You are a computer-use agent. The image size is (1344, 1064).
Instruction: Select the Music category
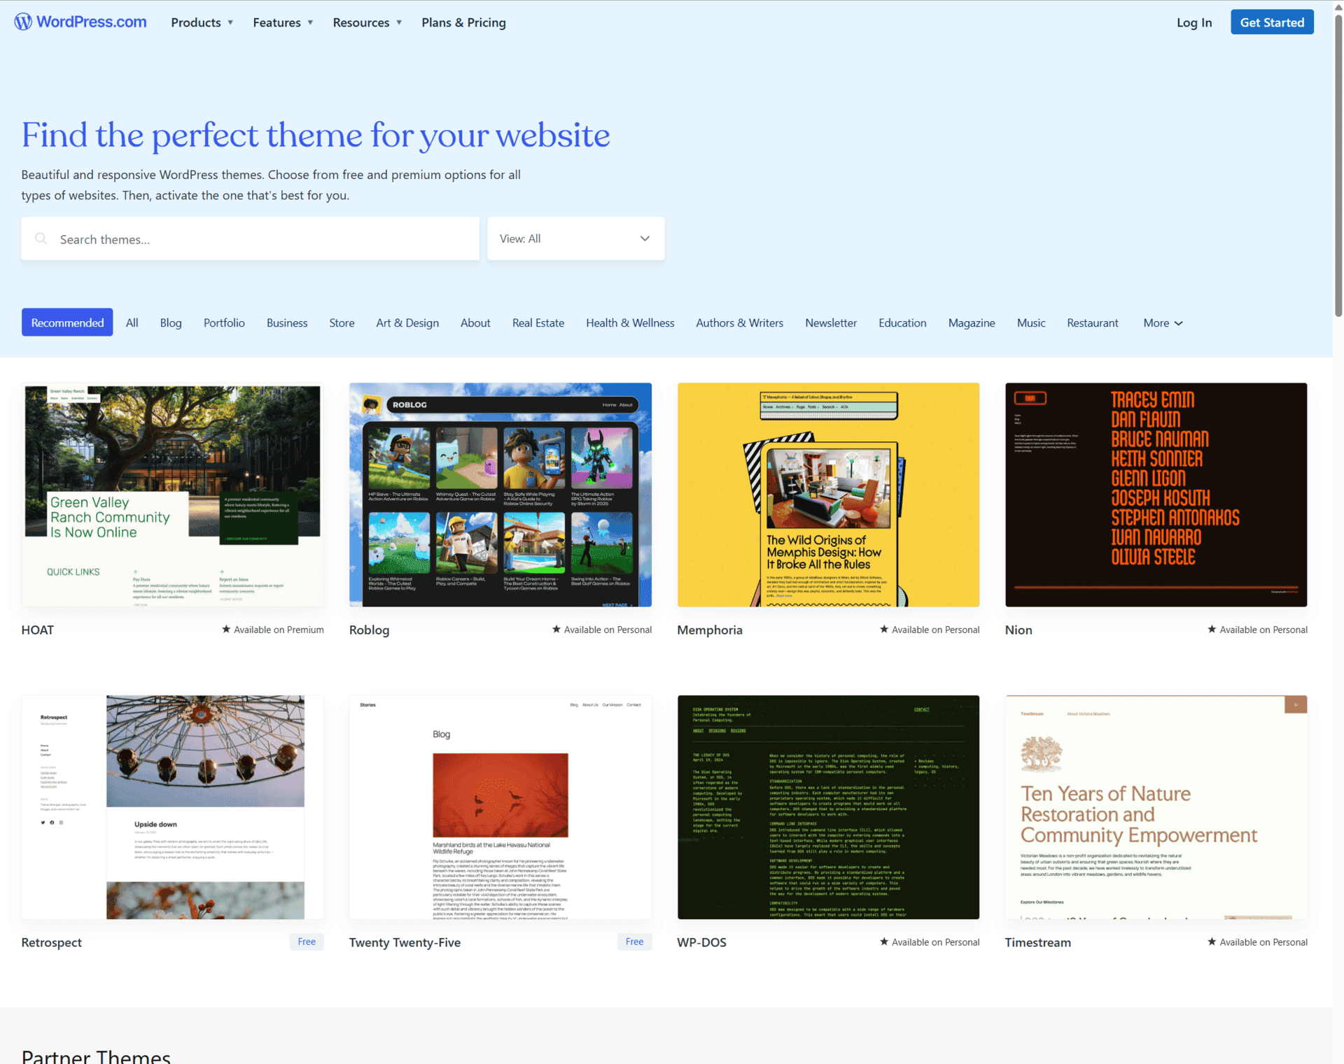1031,322
